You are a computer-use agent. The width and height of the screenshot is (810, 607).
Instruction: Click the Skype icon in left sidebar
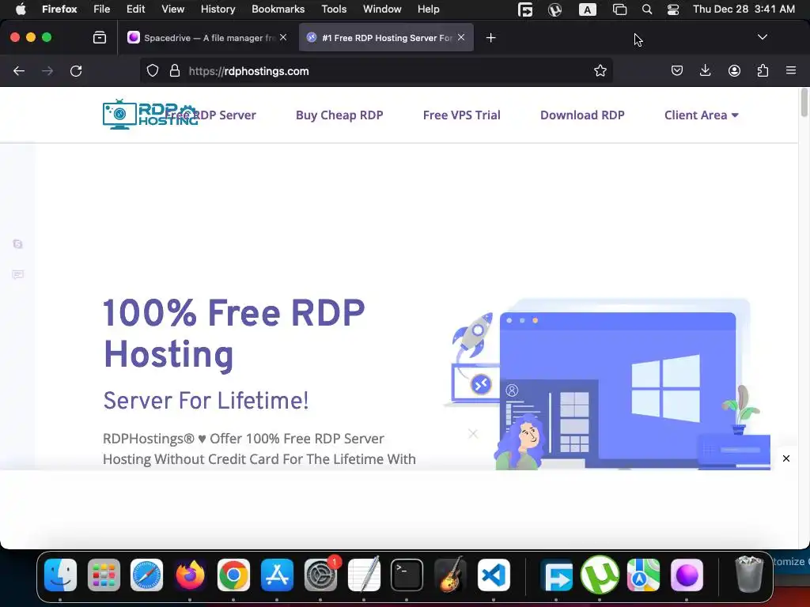[x=17, y=243]
